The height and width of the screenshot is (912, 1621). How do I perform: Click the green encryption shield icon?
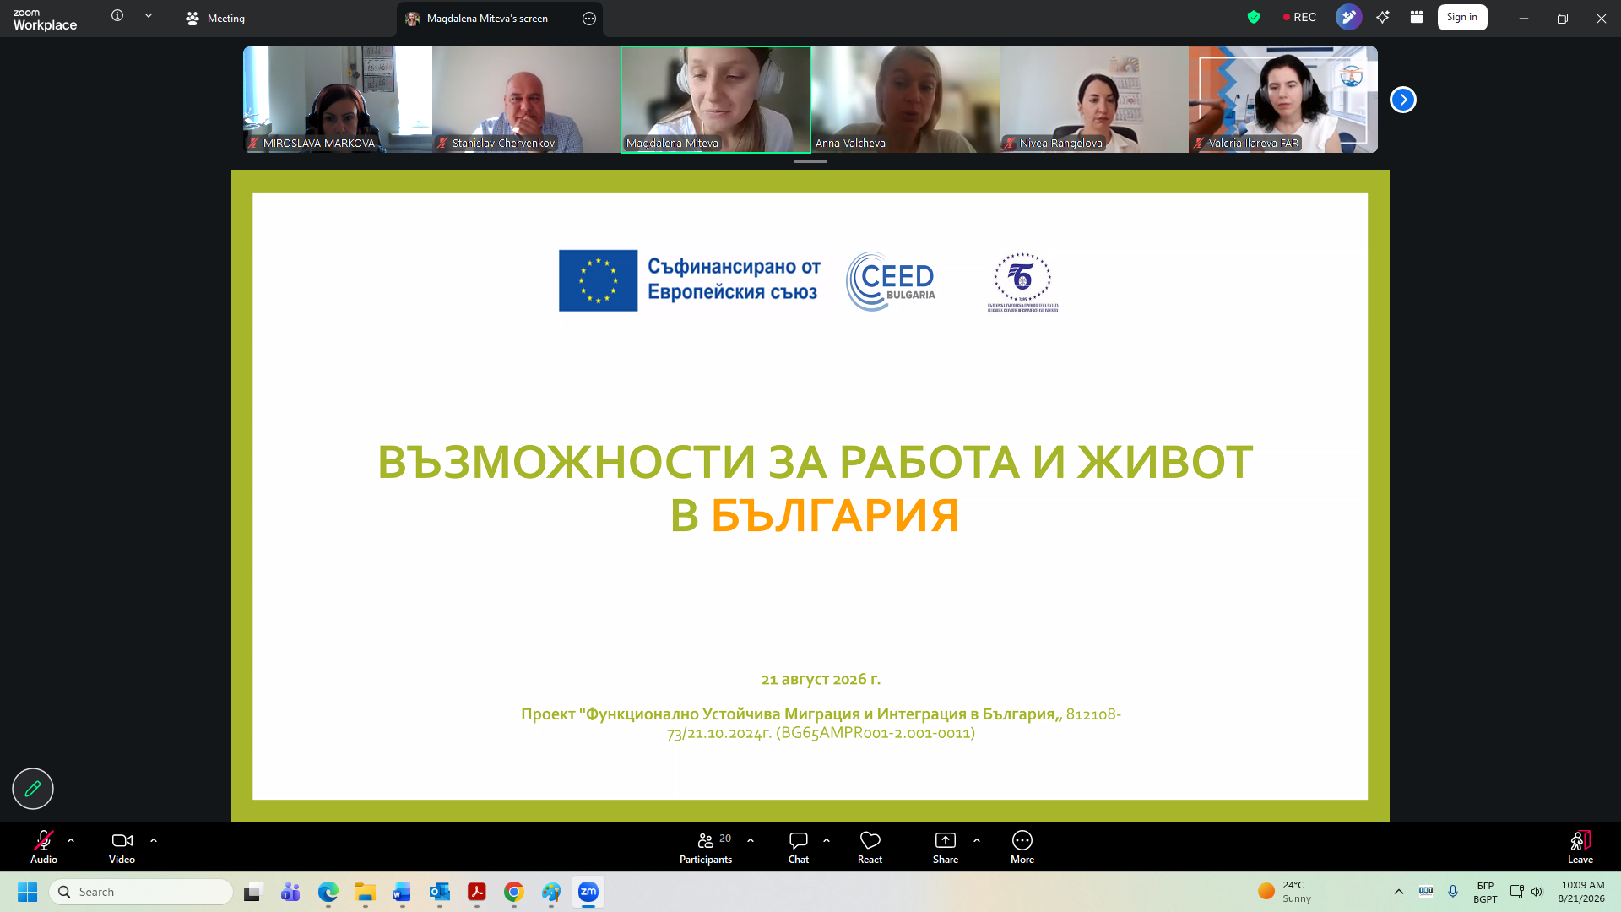1254,17
